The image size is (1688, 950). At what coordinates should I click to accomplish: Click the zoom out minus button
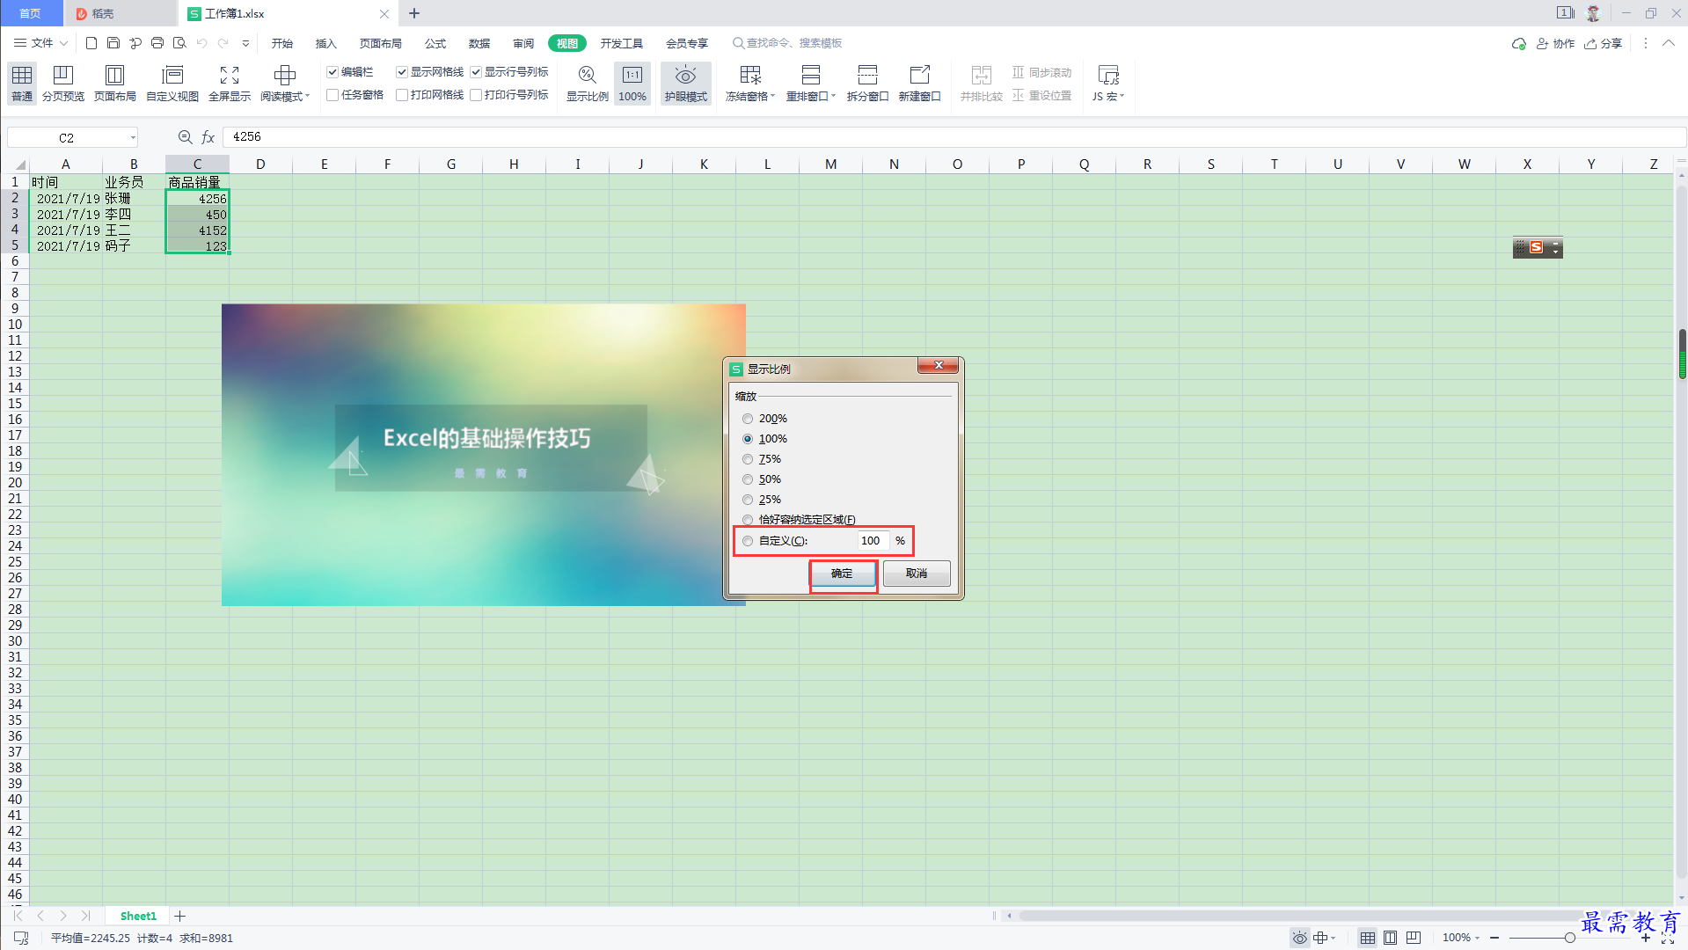[1494, 938]
